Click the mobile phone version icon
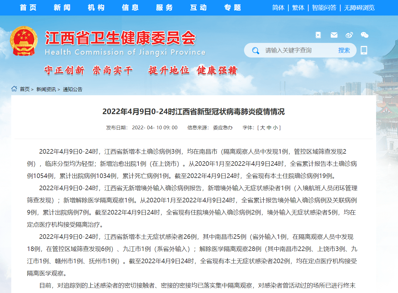 point(364,50)
